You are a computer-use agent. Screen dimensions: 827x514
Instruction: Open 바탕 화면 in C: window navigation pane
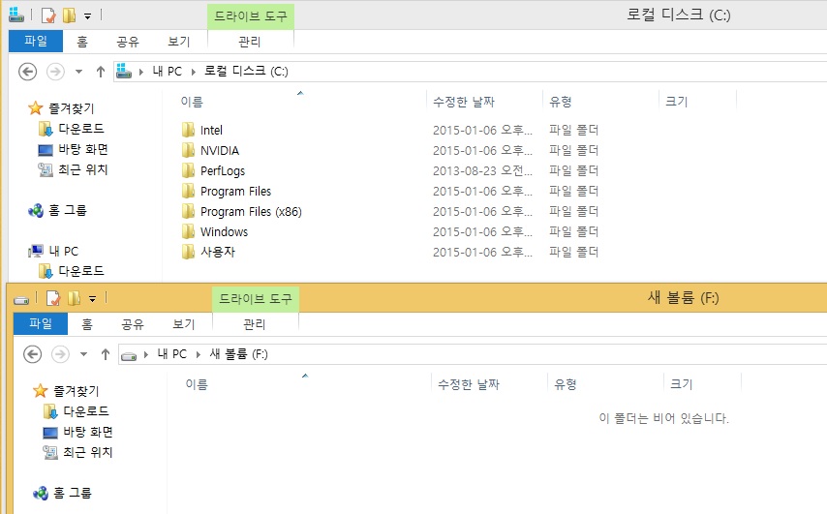(x=83, y=149)
